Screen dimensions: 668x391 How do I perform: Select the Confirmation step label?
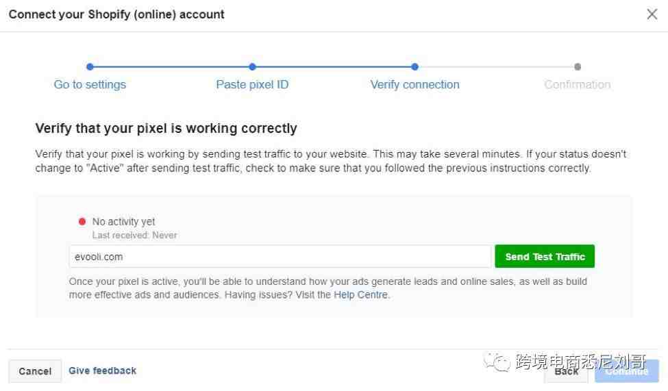tap(578, 84)
